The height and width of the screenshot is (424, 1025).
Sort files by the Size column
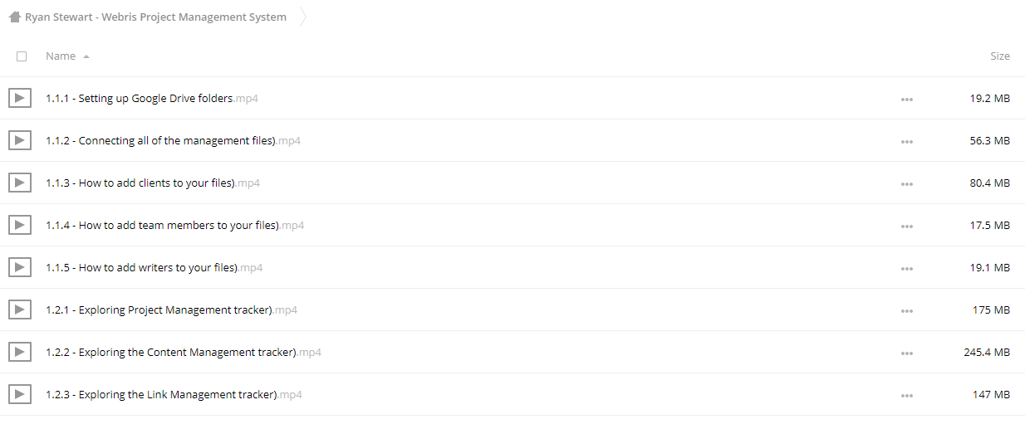point(1000,56)
